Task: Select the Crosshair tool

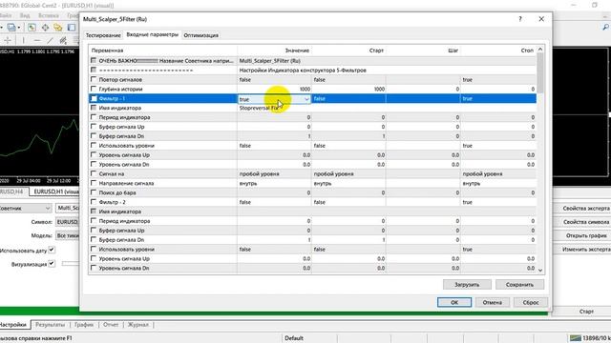Action: pyautogui.click(x=8, y=40)
